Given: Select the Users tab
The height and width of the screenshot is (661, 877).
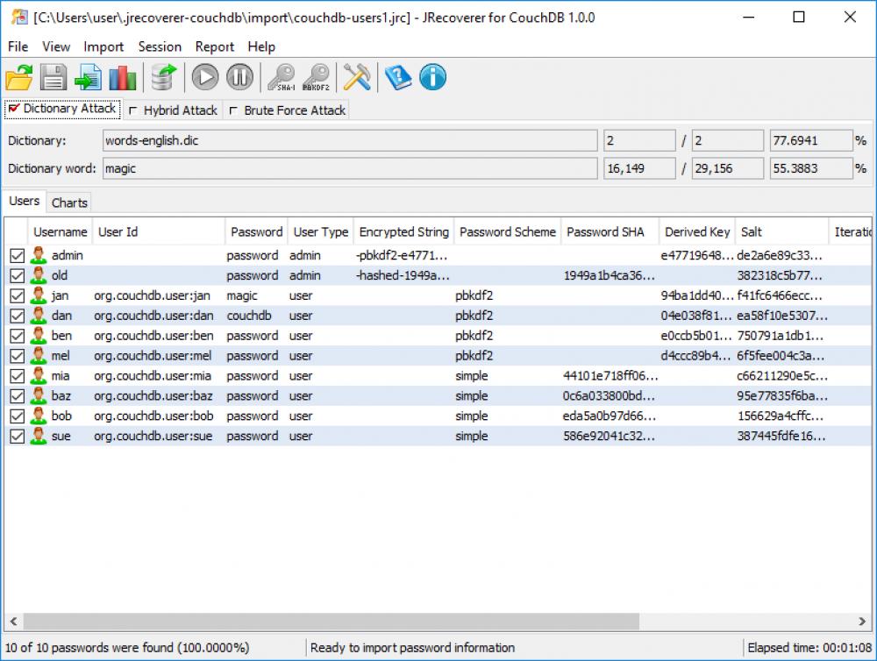Looking at the screenshot, I should 24,201.
